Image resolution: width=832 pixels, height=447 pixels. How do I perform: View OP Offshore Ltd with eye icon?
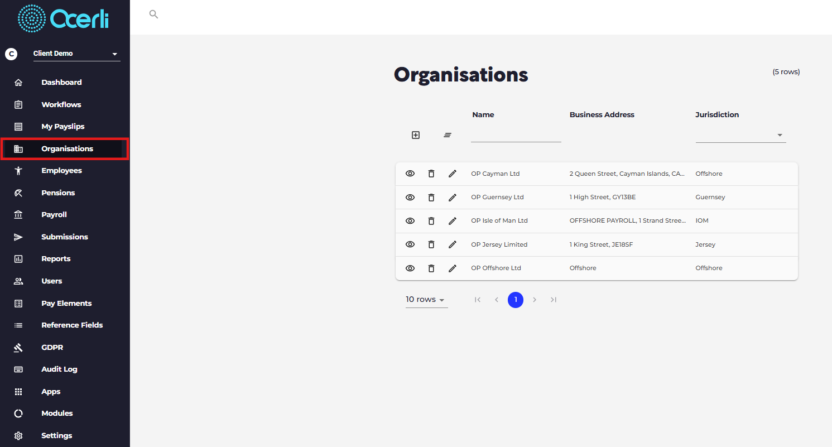pos(410,268)
